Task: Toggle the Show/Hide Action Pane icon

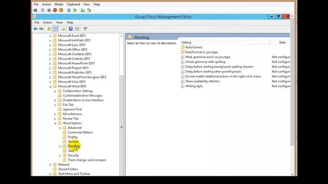Action: pos(77,29)
